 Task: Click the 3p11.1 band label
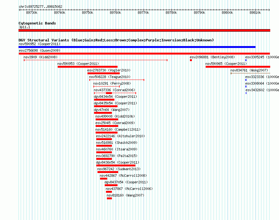click(x=24, y=27)
